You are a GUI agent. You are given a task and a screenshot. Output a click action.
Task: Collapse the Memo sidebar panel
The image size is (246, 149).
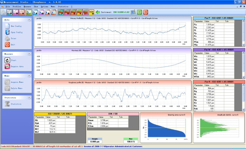pos(29,76)
